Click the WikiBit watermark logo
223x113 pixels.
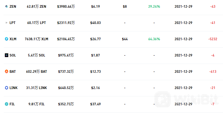click(x=187, y=99)
